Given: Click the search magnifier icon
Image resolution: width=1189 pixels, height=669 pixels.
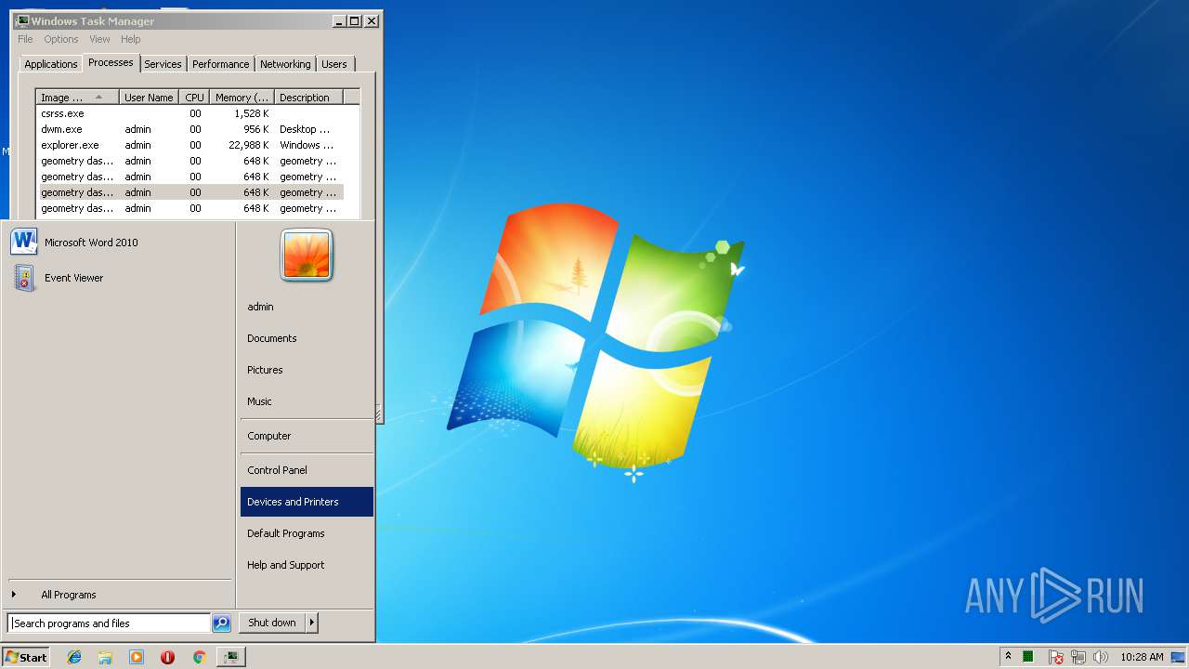Looking at the screenshot, I should click(x=221, y=623).
